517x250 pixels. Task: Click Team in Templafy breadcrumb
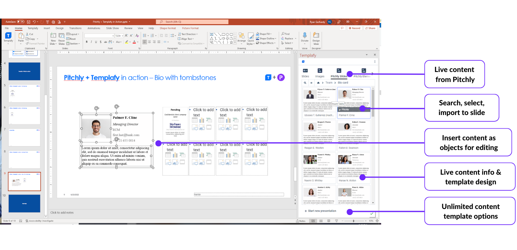tap(329, 83)
